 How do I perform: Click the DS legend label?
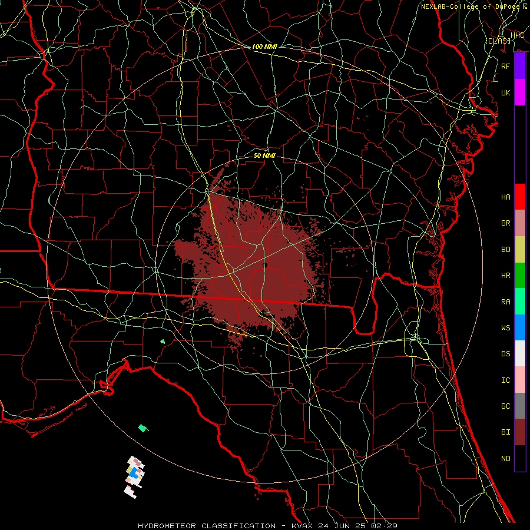click(x=506, y=354)
